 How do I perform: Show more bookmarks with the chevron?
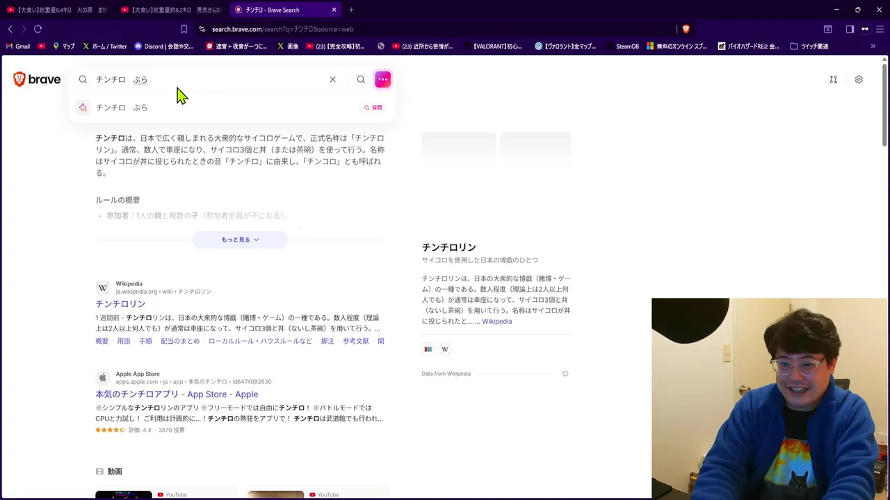point(873,47)
